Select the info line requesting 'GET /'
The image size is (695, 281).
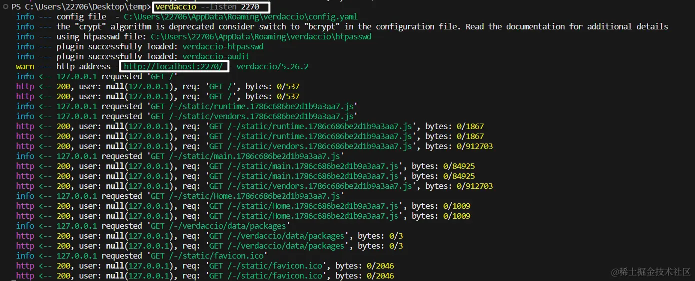[97, 76]
